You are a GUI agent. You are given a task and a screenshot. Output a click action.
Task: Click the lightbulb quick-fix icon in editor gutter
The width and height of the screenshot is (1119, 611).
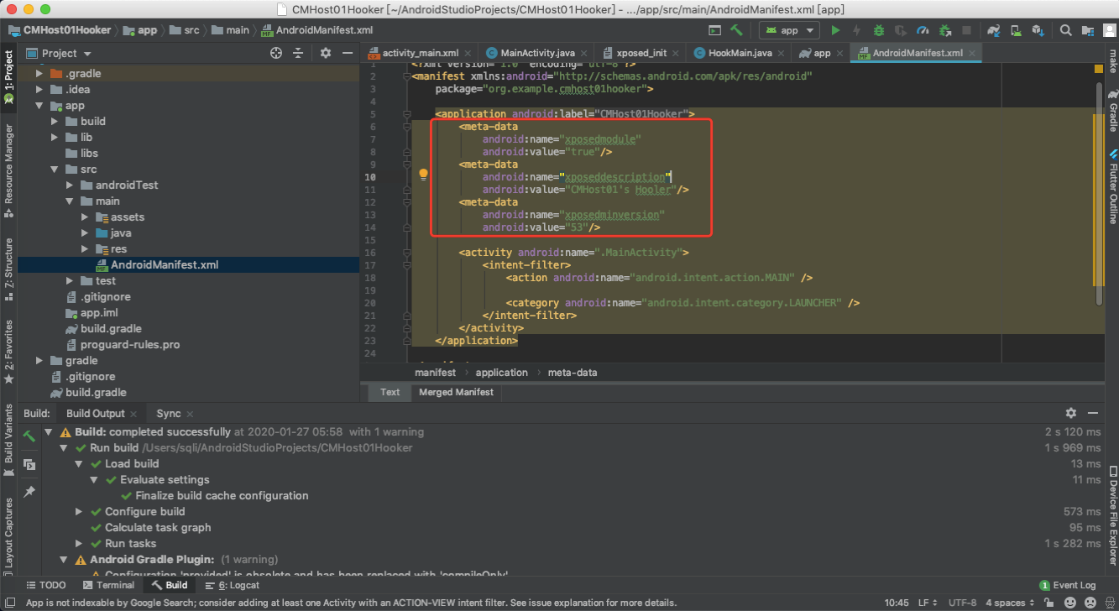(x=423, y=175)
